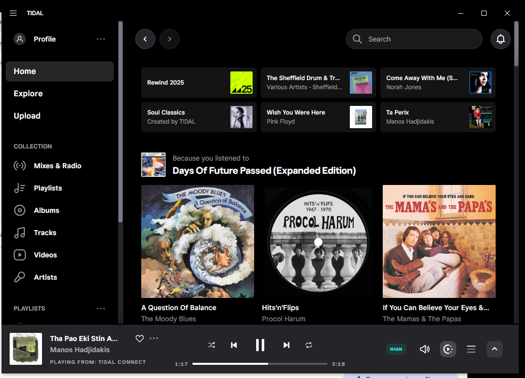This screenshot has height=378, width=525.
Task: Open the PLAYLISTS options menu
Action: [x=101, y=309]
